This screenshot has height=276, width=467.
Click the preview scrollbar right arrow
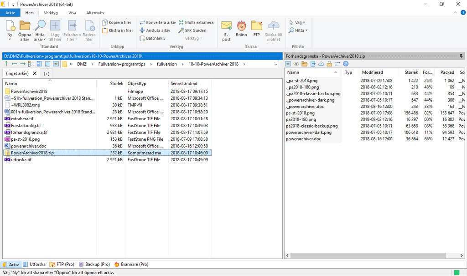point(462,256)
